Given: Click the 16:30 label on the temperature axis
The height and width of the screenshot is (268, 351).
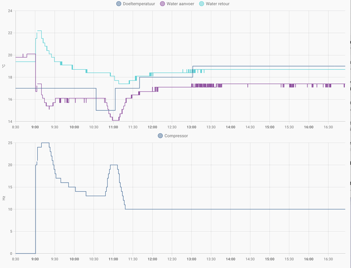Looking at the screenshot, I should point(328,127).
